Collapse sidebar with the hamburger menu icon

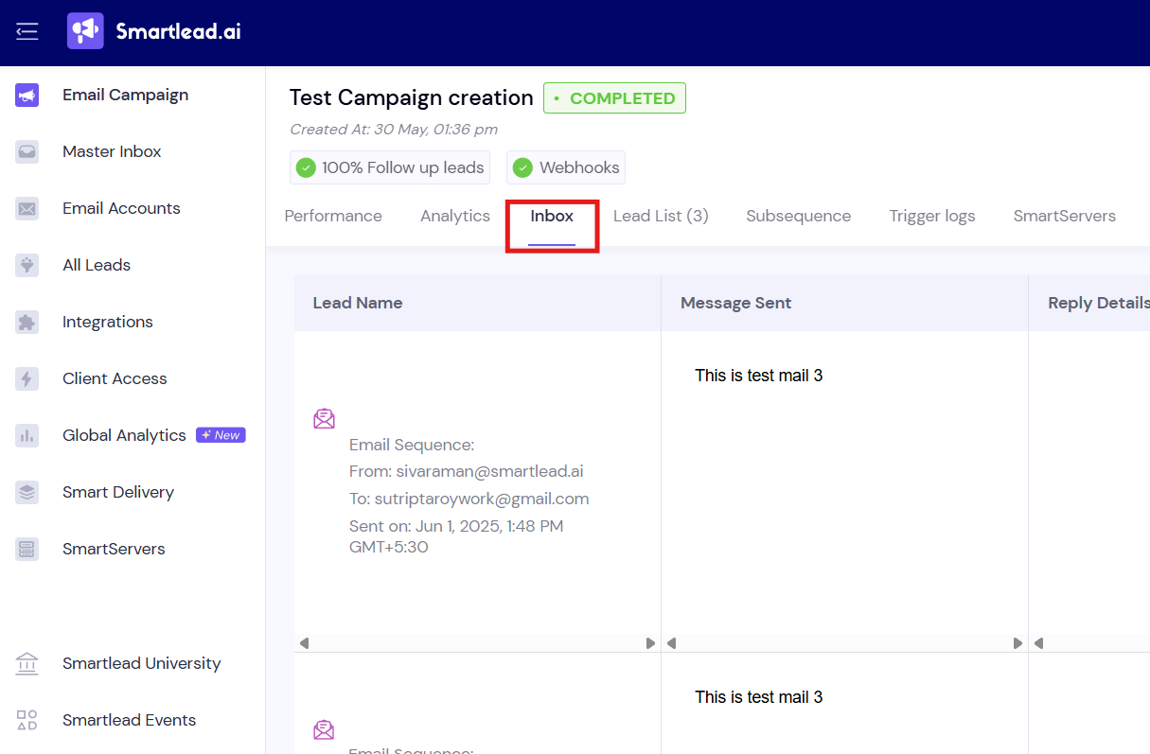point(27,31)
